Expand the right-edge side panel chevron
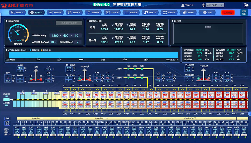This screenshot has width=251, height=143. point(250,114)
